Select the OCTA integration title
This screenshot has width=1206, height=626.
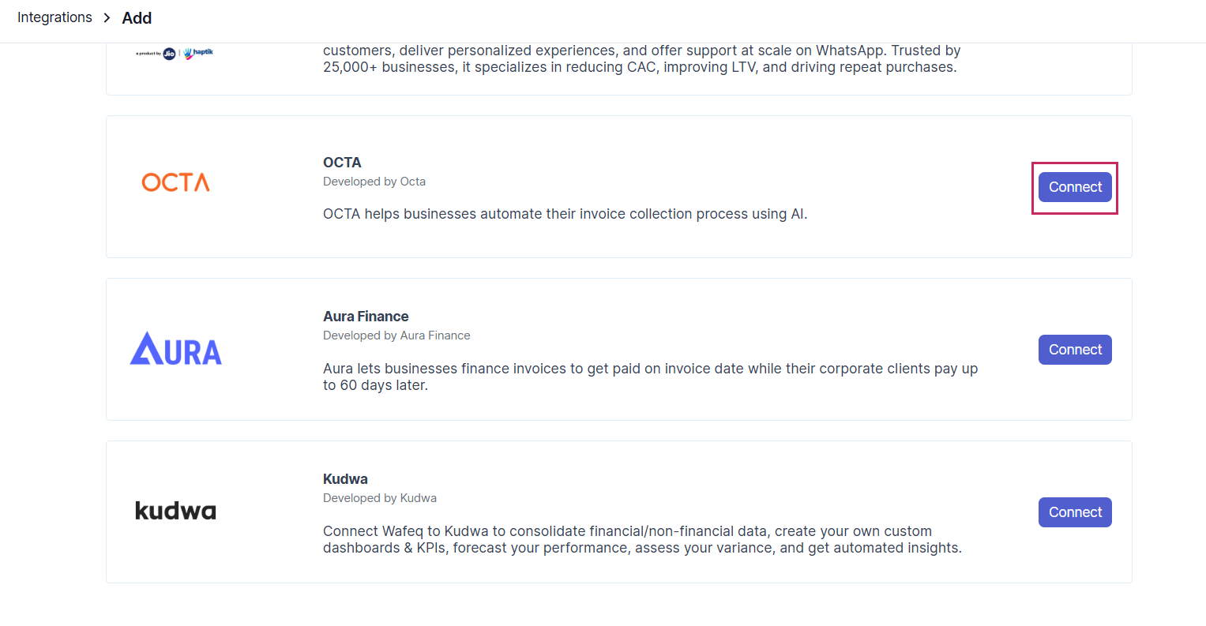pyautogui.click(x=342, y=163)
